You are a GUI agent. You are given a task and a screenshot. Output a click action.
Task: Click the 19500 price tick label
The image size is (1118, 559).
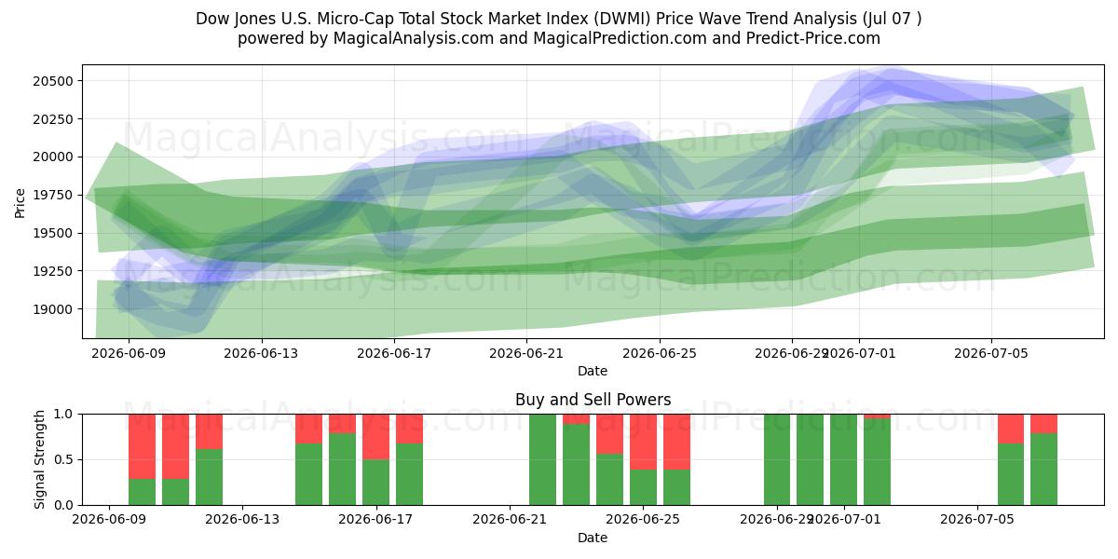pyautogui.click(x=54, y=233)
